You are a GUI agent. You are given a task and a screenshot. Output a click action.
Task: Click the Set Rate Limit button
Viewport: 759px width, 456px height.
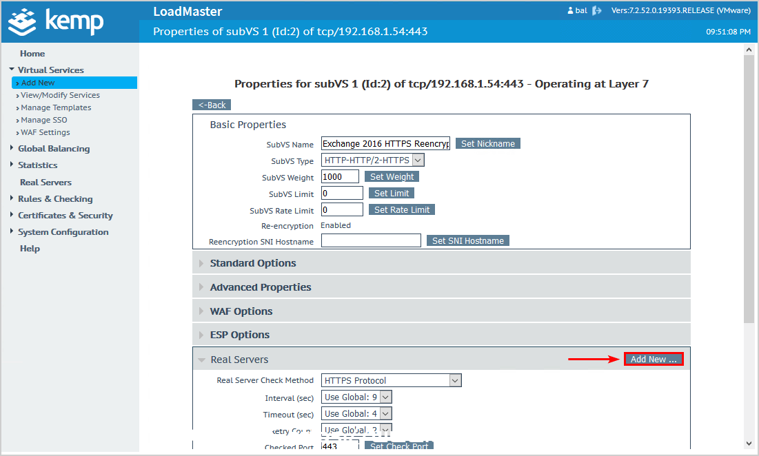(402, 209)
